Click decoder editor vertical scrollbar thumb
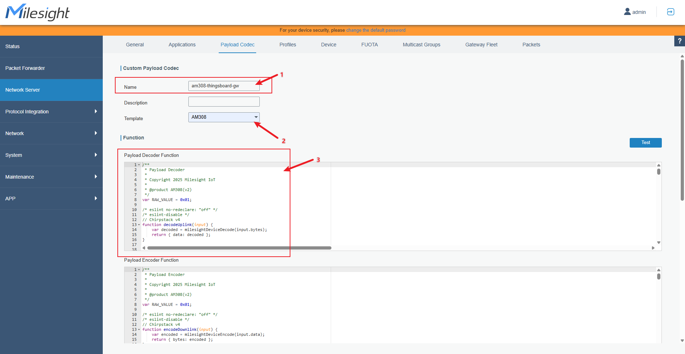The height and width of the screenshot is (354, 685). 659,171
